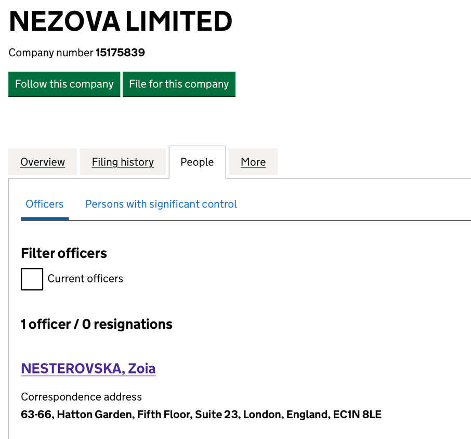Click the bold number 15175839
The width and height of the screenshot is (471, 439).
(x=120, y=53)
